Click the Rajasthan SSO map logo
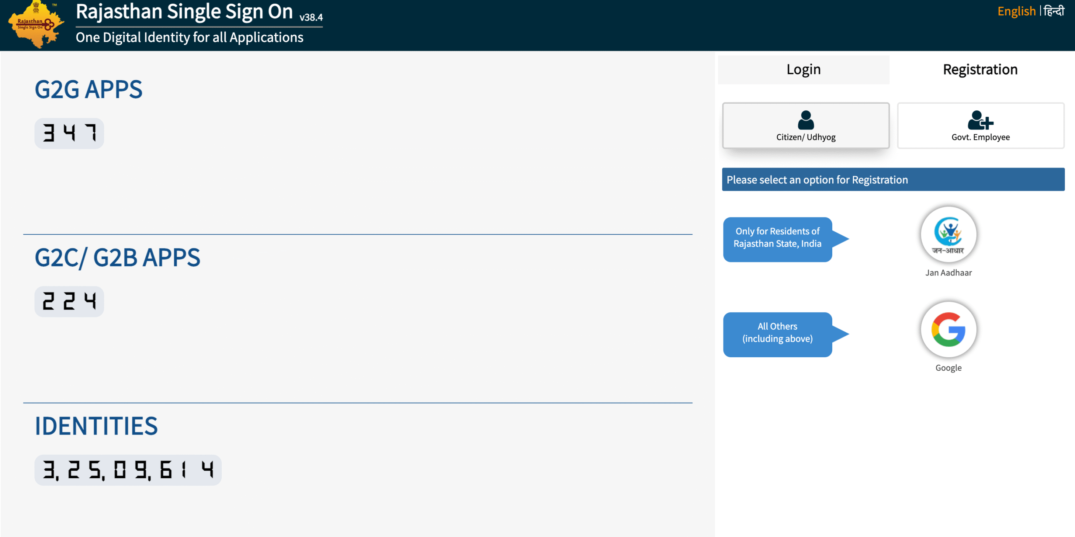 [x=36, y=25]
